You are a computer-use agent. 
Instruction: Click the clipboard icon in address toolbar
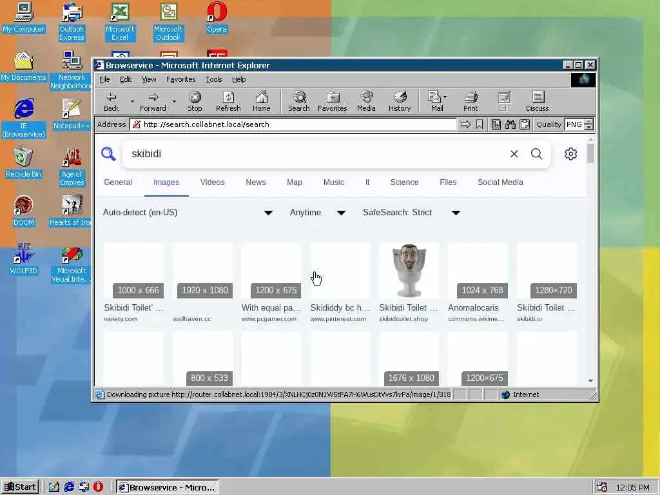(525, 124)
